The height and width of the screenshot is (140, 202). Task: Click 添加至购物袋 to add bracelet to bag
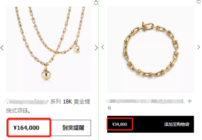click(x=177, y=124)
